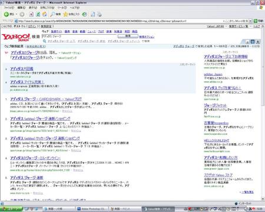The height and width of the screenshot is (212, 265).
Task: Open the ツール (Tools) menu
Action: pyautogui.click(x=62, y=8)
